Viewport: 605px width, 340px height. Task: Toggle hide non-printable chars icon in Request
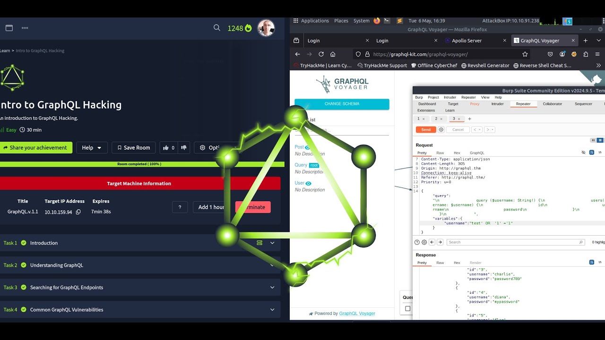tap(584, 153)
